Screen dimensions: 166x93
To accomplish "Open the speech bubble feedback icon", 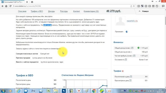I will 163,6.
